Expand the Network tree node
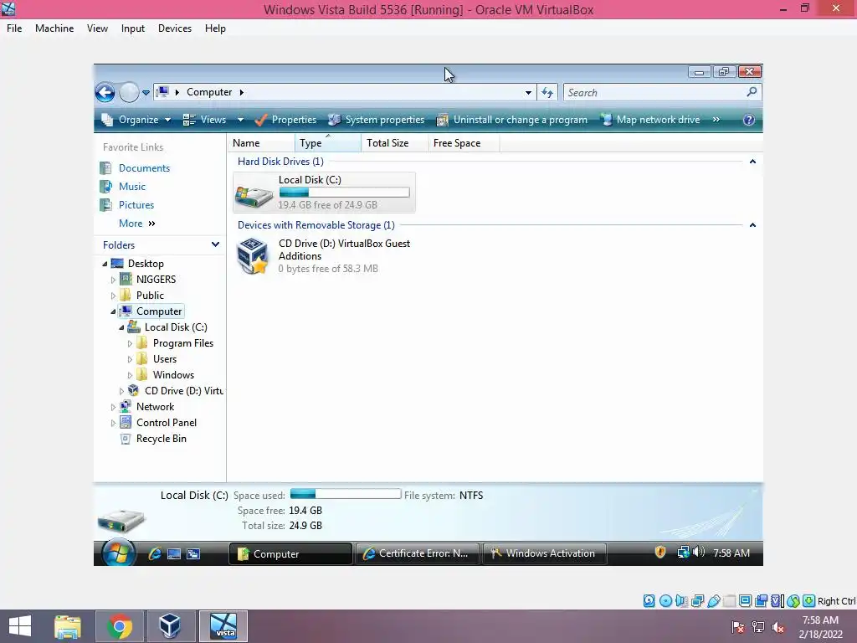Image resolution: width=857 pixels, height=643 pixels. (113, 407)
